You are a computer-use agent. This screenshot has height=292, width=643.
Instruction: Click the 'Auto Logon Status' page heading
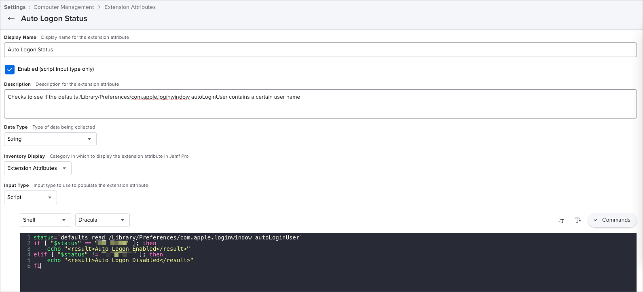pos(54,19)
